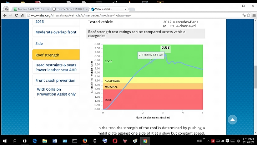
Task: Open a new browser tab
Action: [x=132, y=9]
